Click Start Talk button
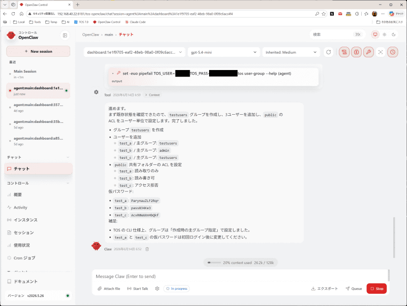The image size is (407, 306). (x=137, y=289)
